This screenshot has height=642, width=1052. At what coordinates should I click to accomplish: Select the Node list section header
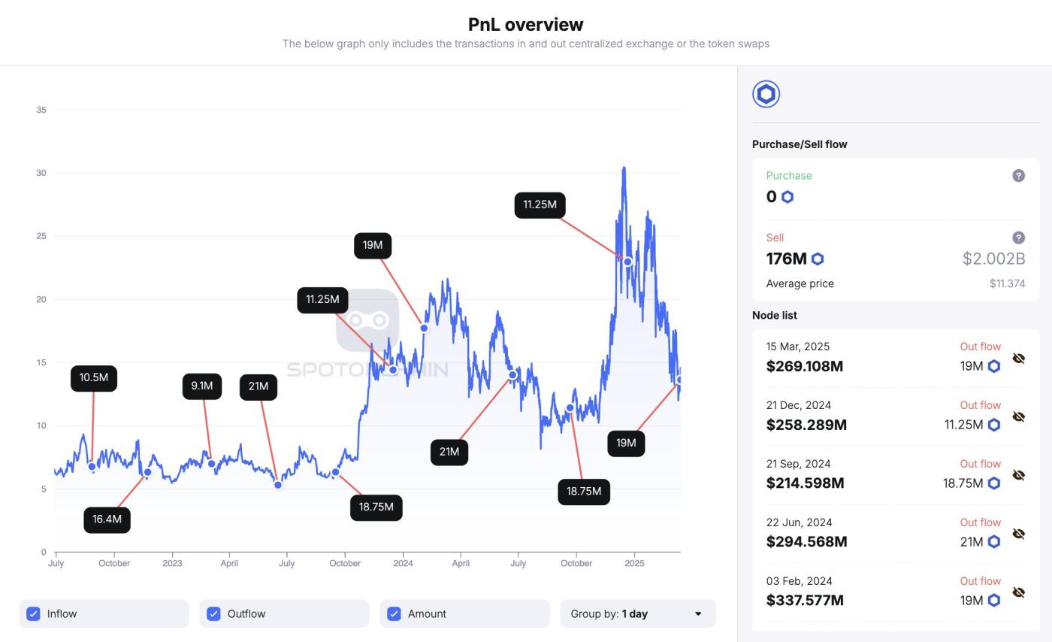[x=775, y=315]
